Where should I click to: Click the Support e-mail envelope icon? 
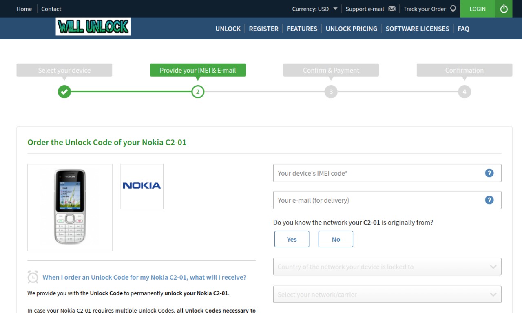click(x=392, y=9)
